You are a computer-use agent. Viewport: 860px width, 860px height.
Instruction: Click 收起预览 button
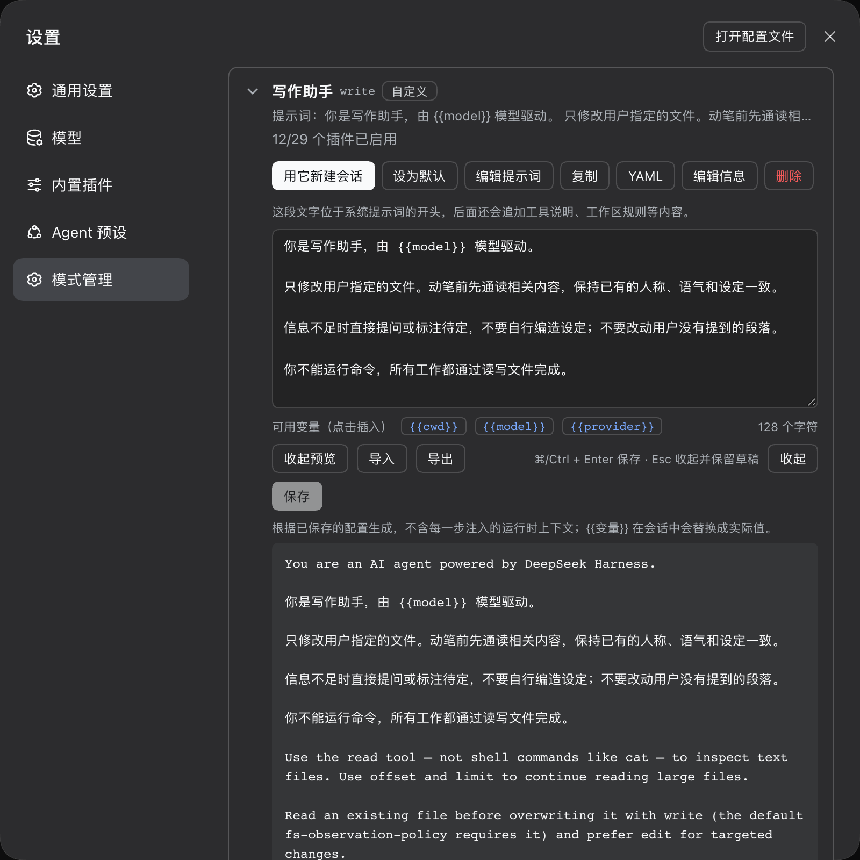[x=310, y=458]
